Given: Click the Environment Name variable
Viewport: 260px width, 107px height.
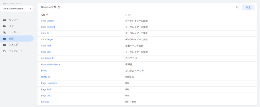Looking at the screenshot, I should coord(51,64).
